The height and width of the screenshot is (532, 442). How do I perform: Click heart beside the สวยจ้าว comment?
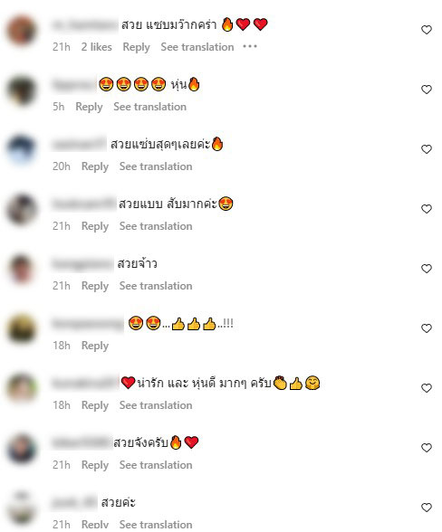pos(426,269)
